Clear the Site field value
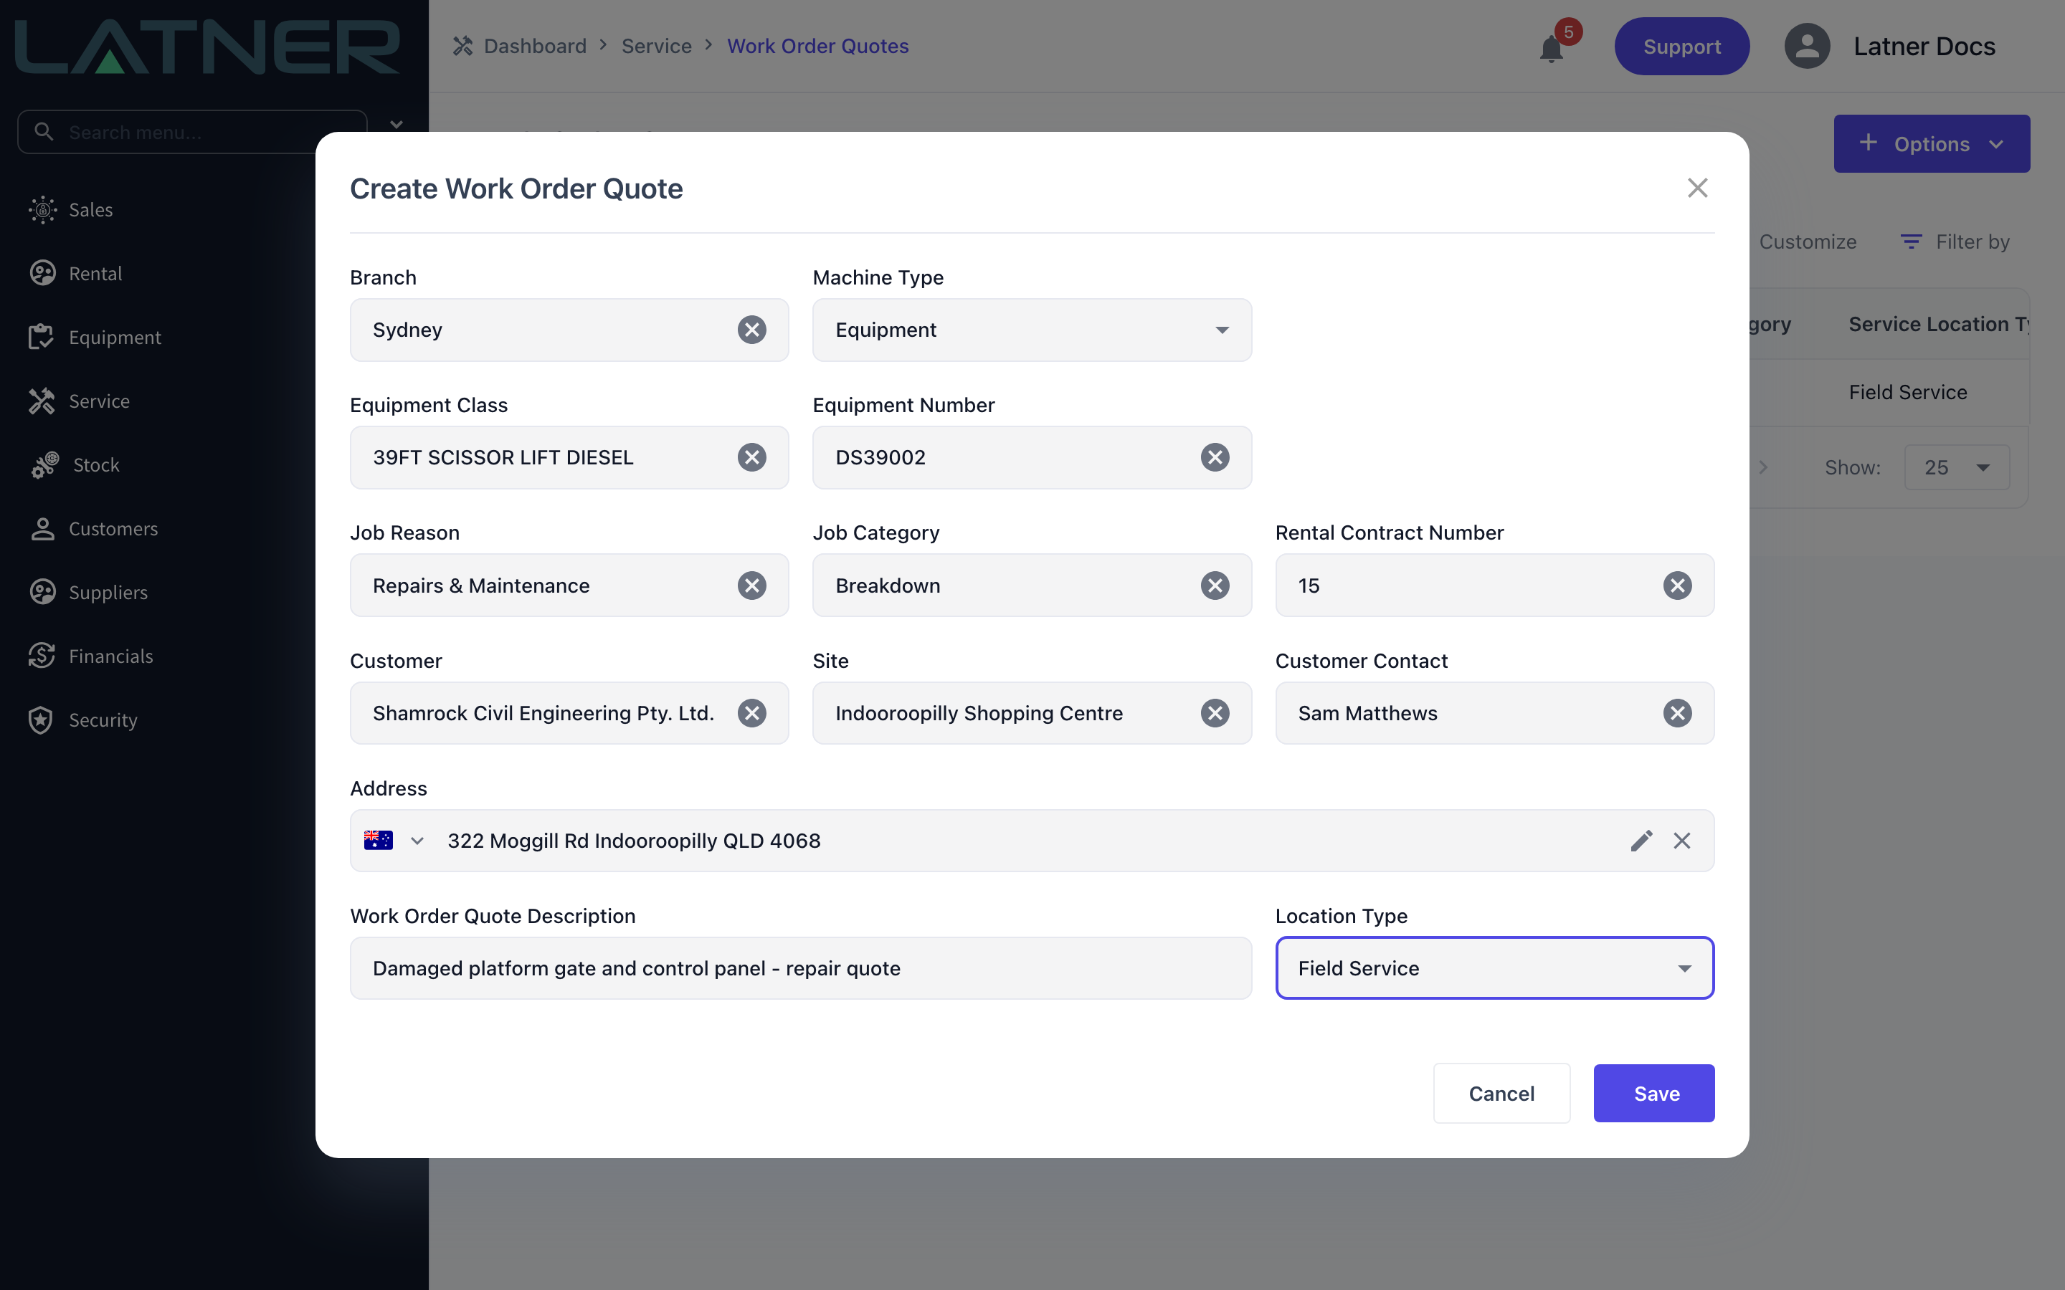 click(x=1215, y=713)
